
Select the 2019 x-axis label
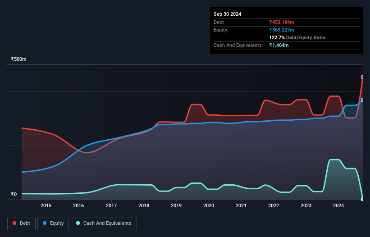(176, 205)
